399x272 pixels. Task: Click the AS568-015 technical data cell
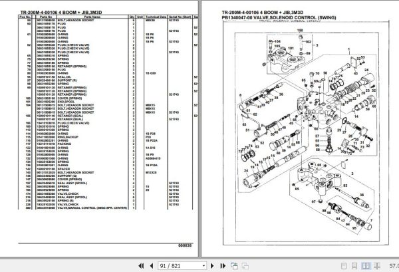(x=153, y=158)
